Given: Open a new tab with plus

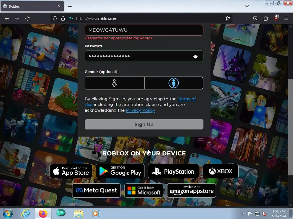Looking at the screenshot, I should [70, 7].
